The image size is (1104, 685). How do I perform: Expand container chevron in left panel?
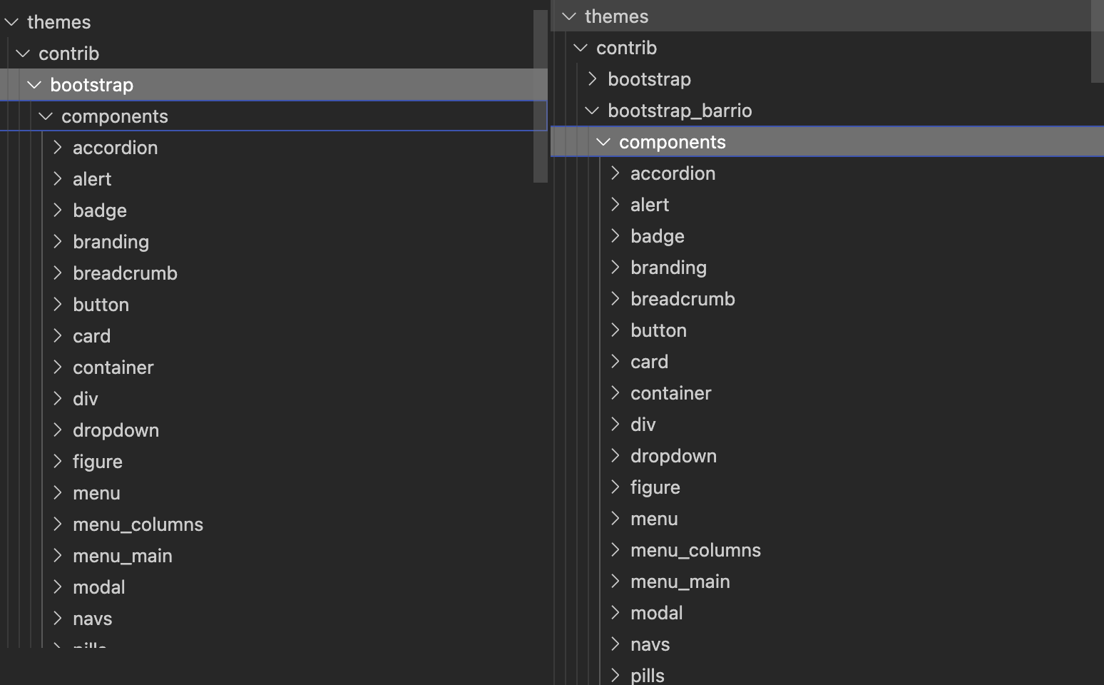click(58, 367)
